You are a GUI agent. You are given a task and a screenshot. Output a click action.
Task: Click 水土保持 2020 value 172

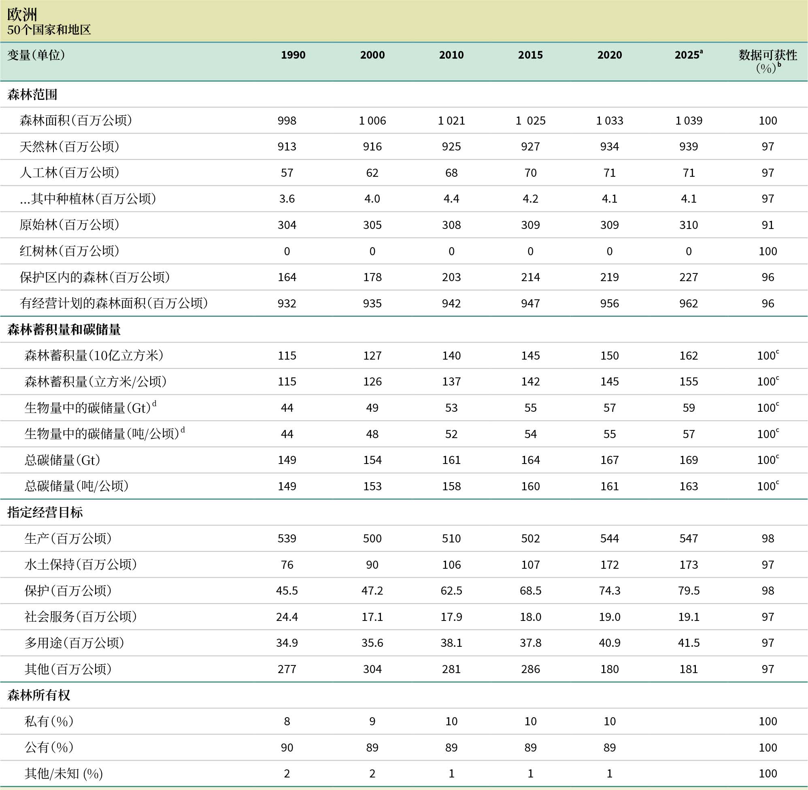coord(609,565)
